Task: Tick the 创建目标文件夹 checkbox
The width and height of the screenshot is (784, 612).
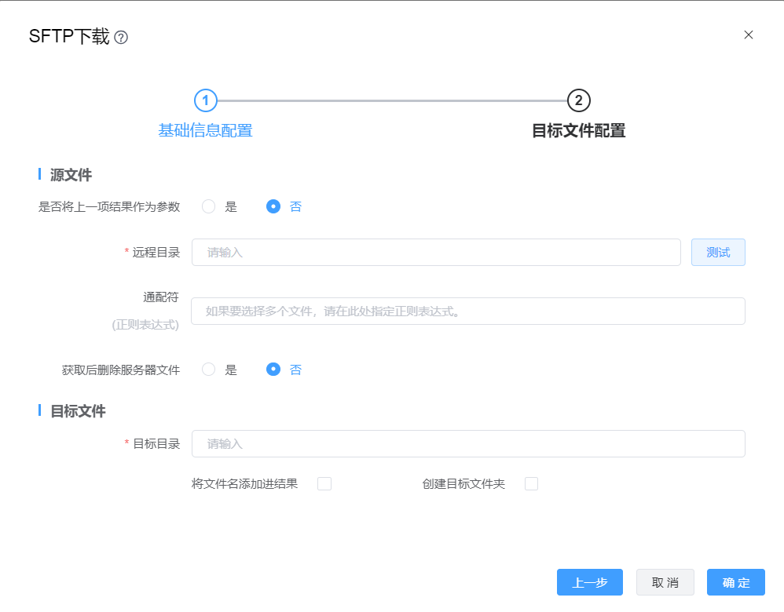Action: coord(531,484)
